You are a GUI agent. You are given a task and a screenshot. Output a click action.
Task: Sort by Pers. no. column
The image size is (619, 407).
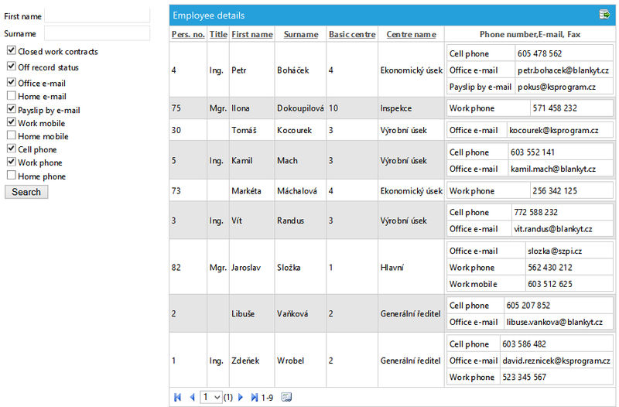[188, 34]
